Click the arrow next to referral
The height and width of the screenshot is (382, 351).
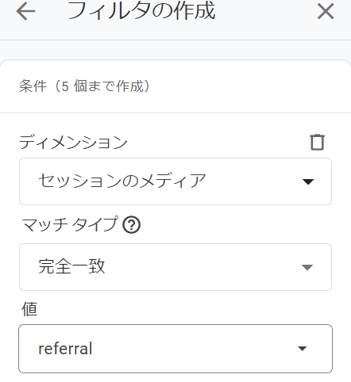(x=303, y=349)
